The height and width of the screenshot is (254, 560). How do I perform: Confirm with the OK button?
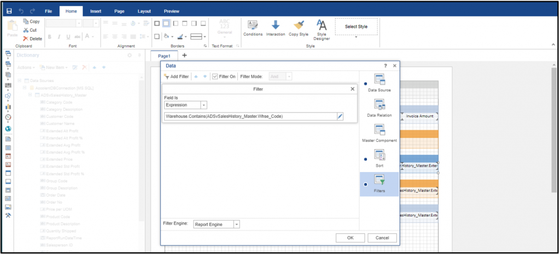click(351, 238)
